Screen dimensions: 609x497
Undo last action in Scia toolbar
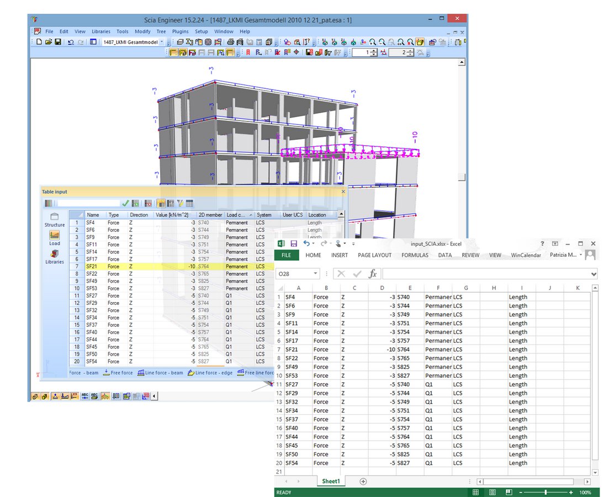click(x=71, y=42)
